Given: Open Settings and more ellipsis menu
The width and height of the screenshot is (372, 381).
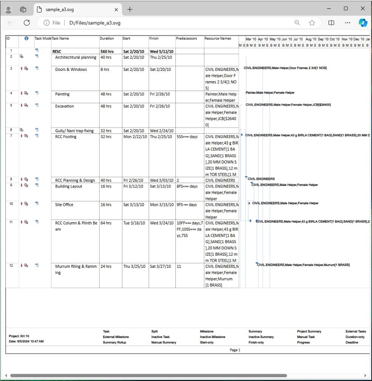Looking at the screenshot, I should click(x=347, y=23).
